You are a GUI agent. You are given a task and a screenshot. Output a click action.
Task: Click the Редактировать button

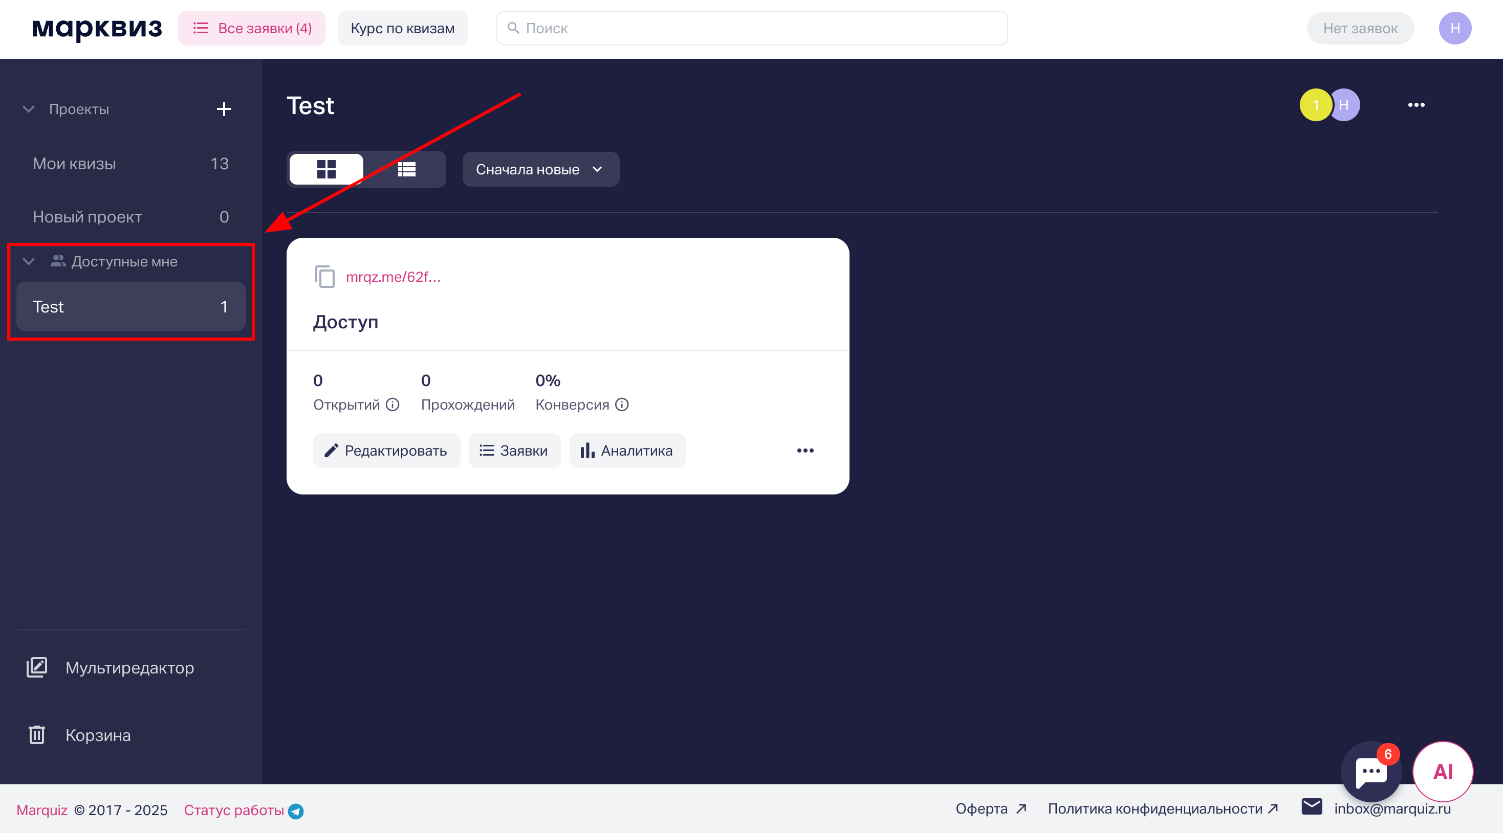coord(386,451)
